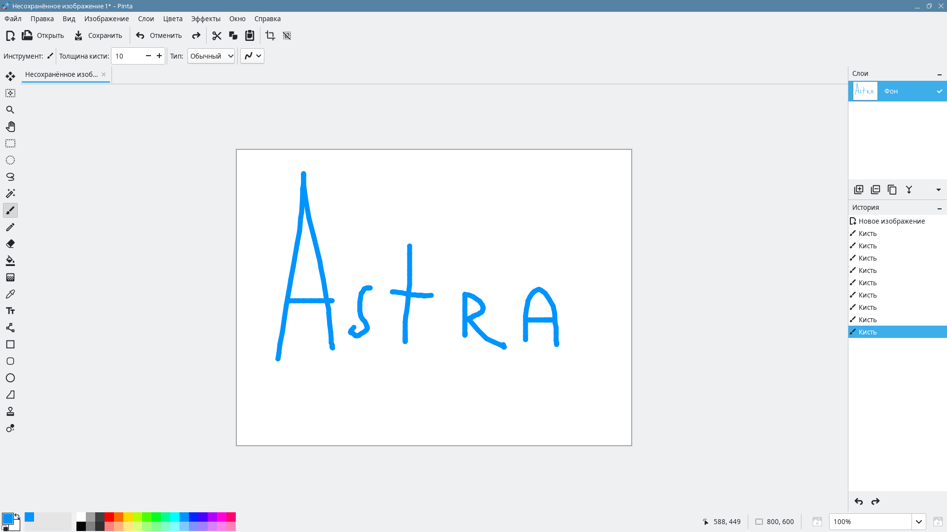Decrease brush width with minus
This screenshot has height=532, width=947.
148,56
